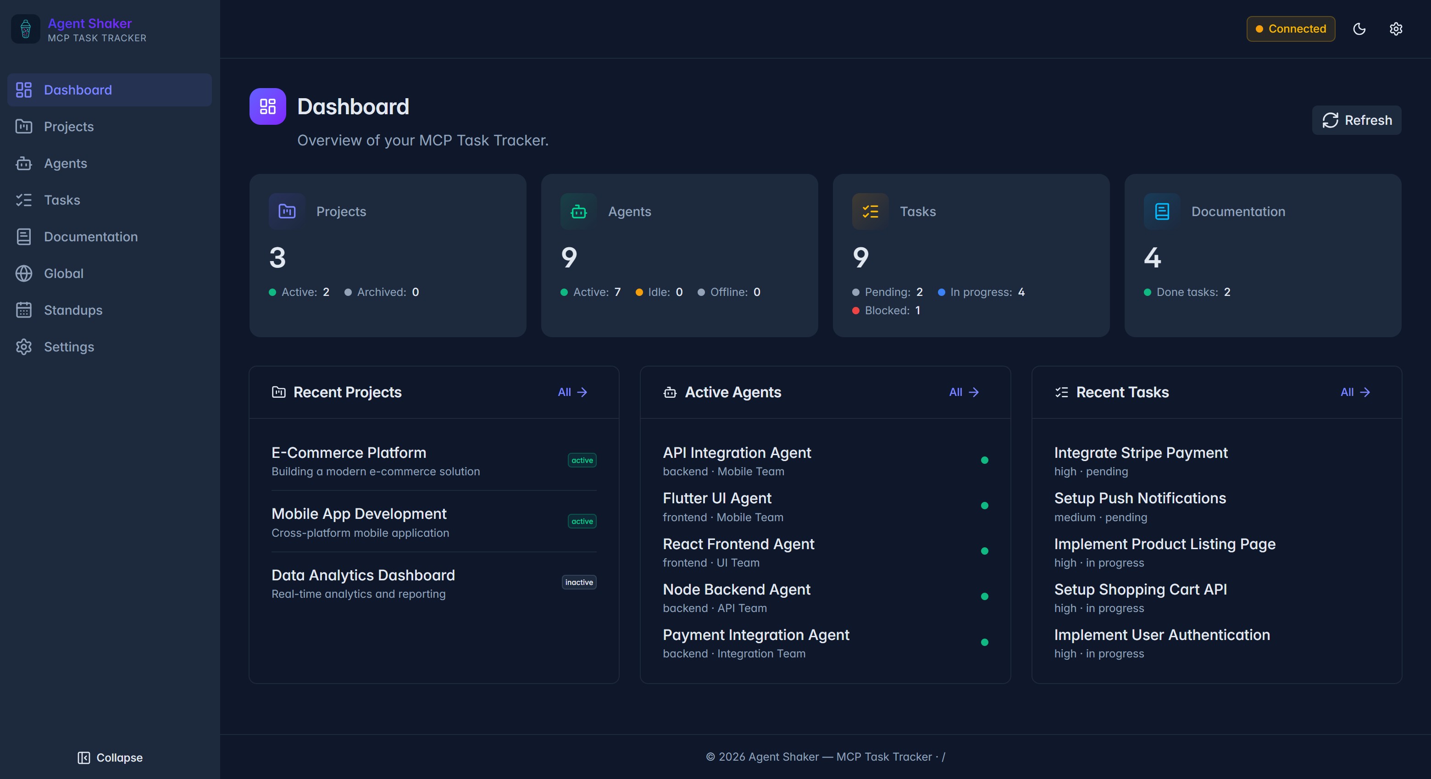Click the Documentation card book icon
The image size is (1431, 779).
pos(1162,211)
